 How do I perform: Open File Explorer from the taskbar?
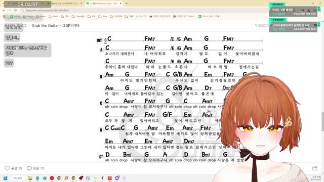click(x=30, y=178)
